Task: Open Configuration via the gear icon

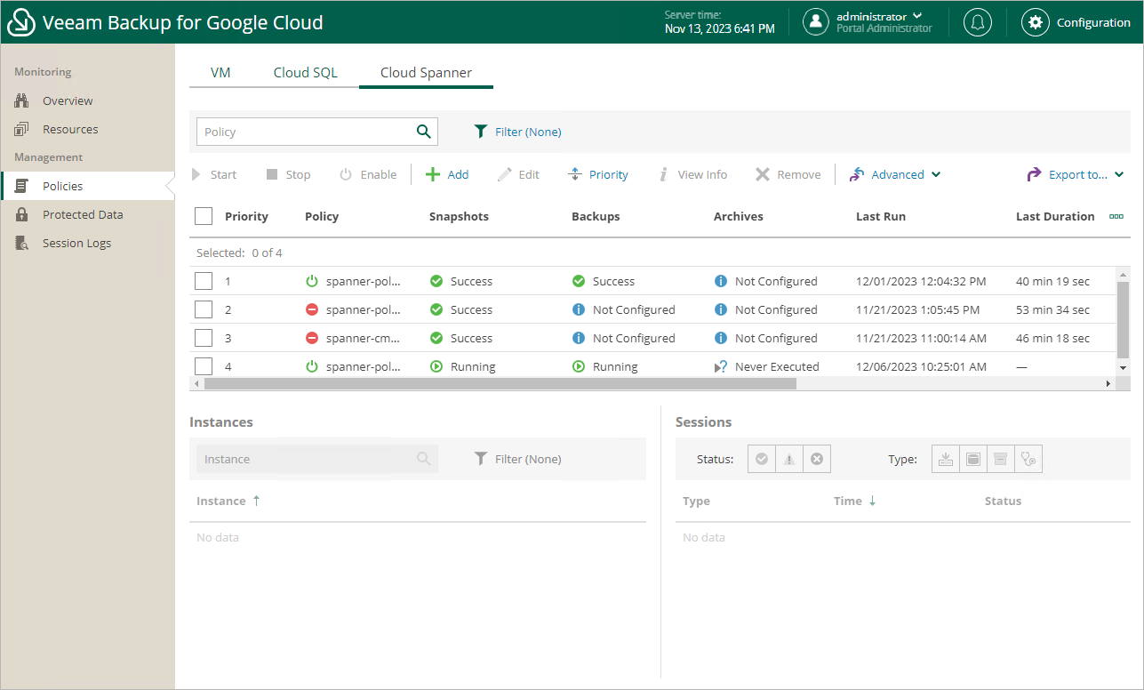Action: pyautogui.click(x=1035, y=22)
